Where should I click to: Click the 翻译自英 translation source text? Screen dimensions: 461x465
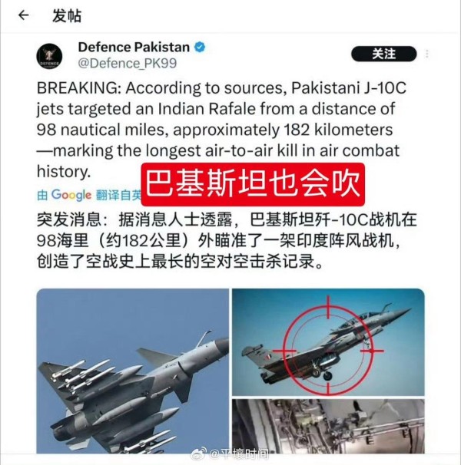click(x=118, y=195)
